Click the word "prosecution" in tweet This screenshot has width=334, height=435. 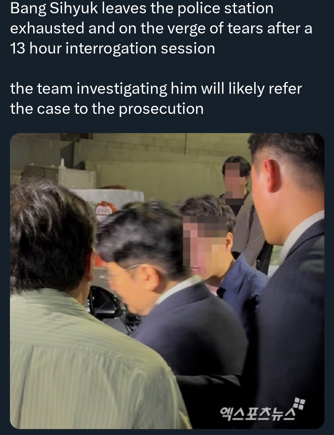[161, 109]
